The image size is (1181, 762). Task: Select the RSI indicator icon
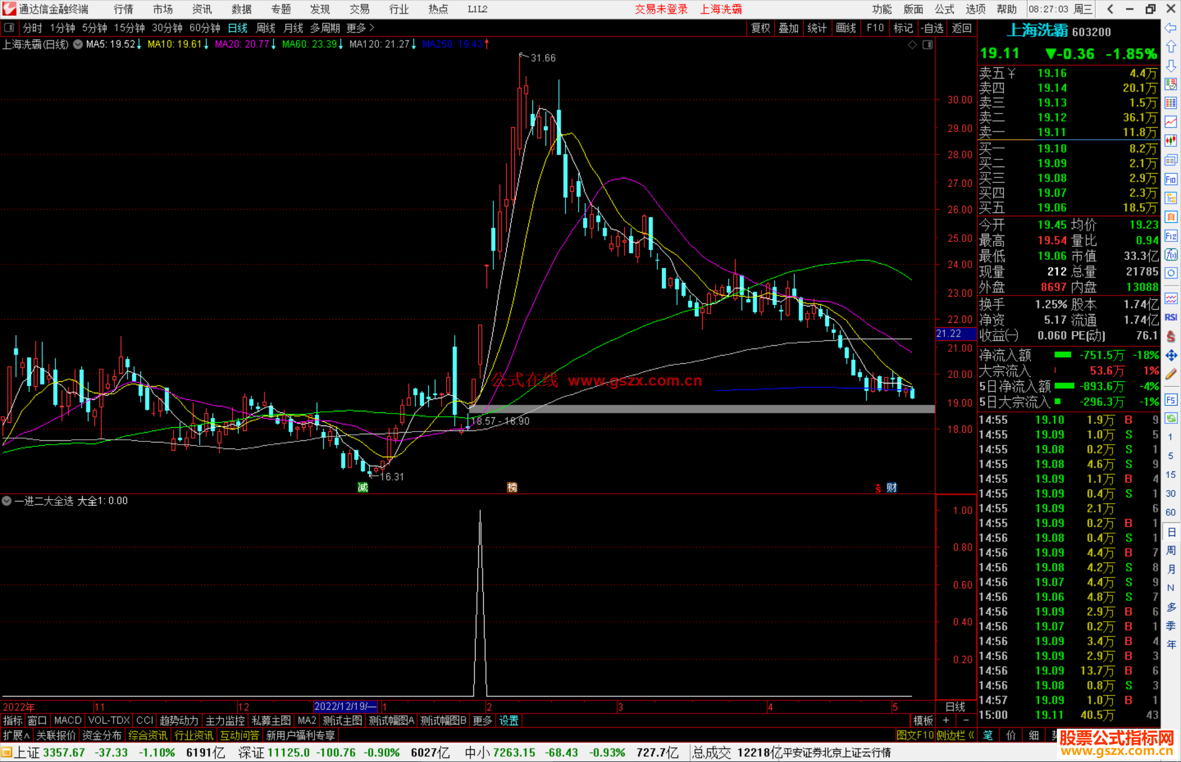point(1171,317)
